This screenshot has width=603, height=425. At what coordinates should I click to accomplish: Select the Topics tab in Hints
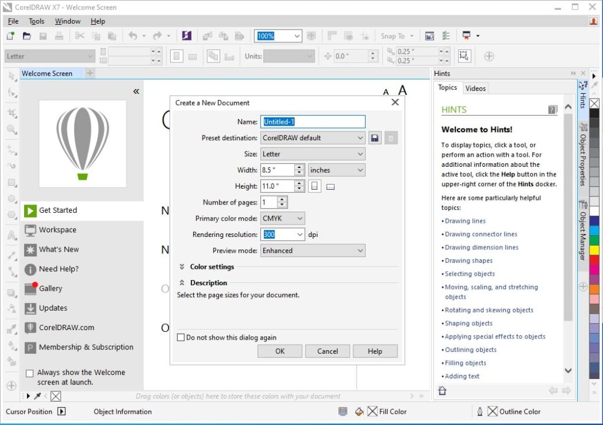pyautogui.click(x=448, y=87)
